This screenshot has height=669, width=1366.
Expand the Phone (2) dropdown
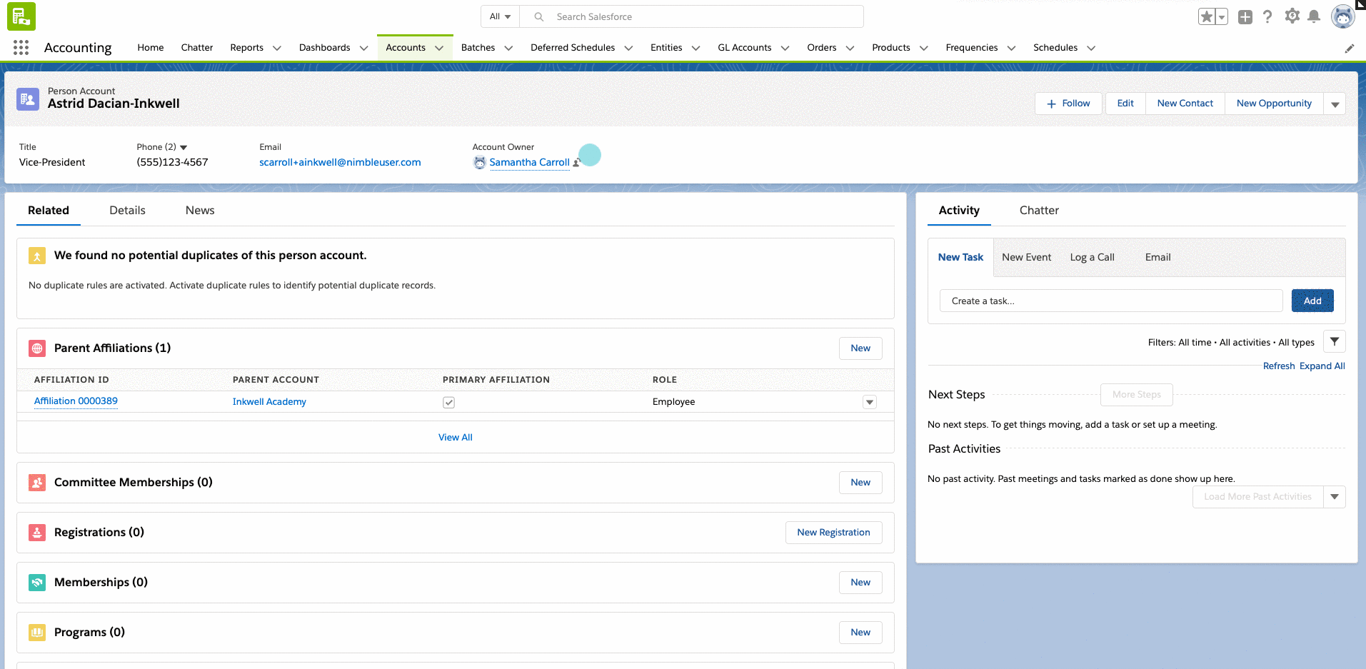pyautogui.click(x=184, y=147)
